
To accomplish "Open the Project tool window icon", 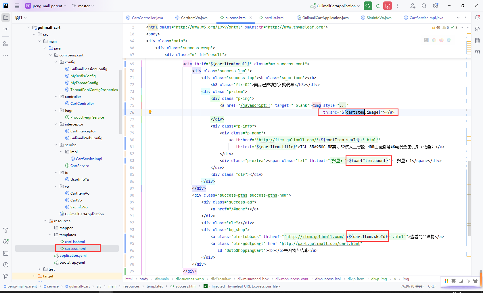I will tap(6, 18).
